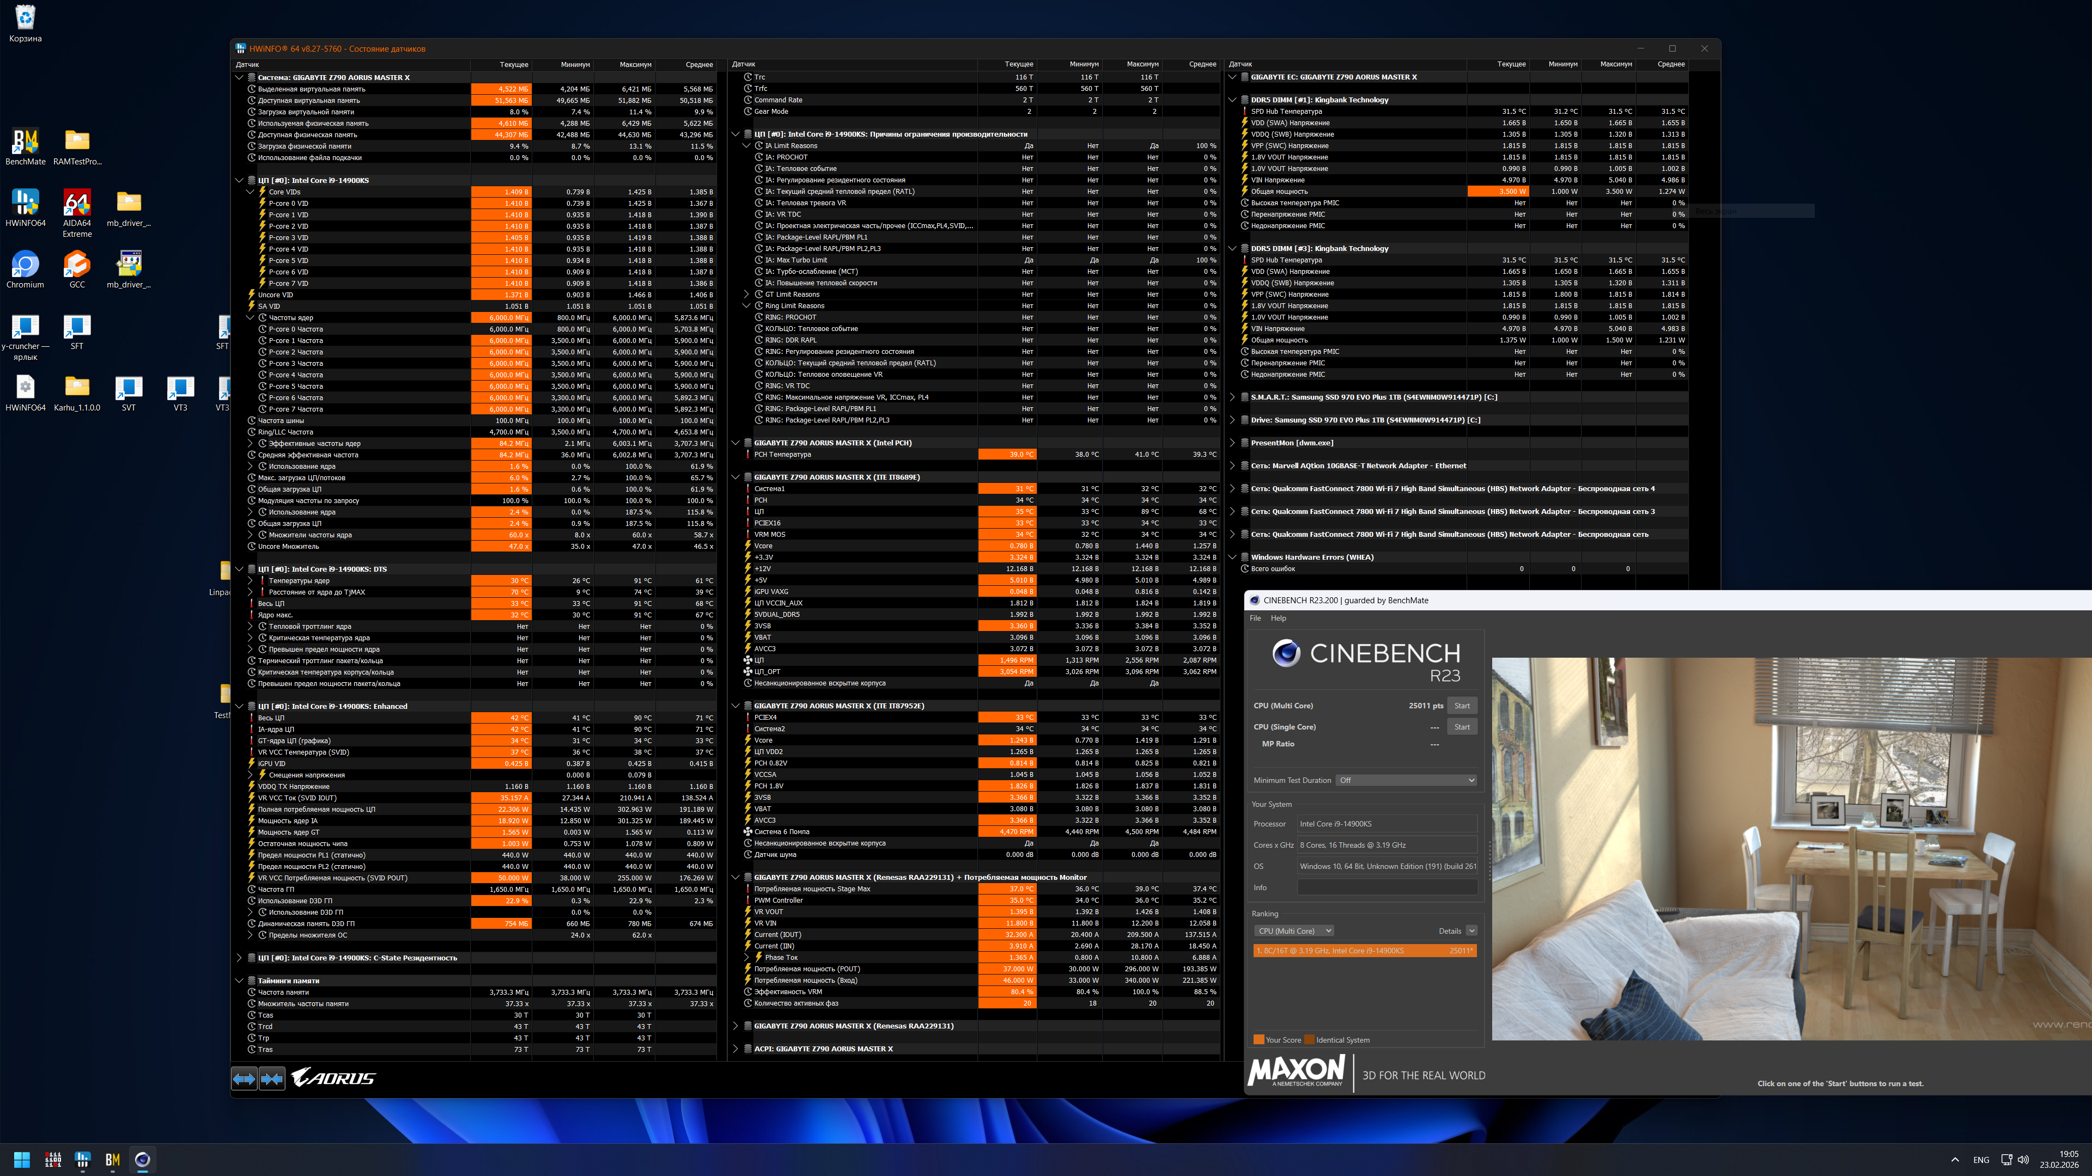This screenshot has width=2092, height=1176.
Task: Toggle the ranking Details dropdown button
Action: pyautogui.click(x=1471, y=931)
